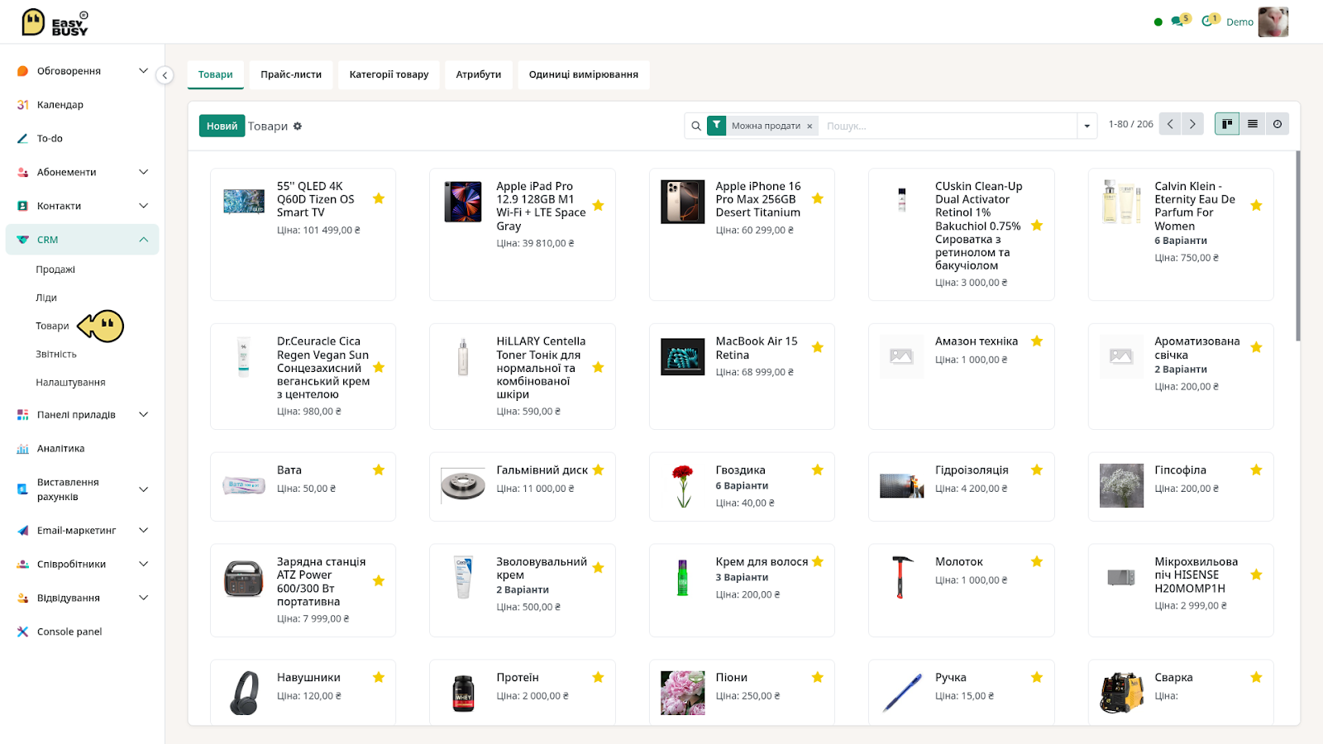Switch to Атрибути tab
The width and height of the screenshot is (1323, 744).
(479, 74)
